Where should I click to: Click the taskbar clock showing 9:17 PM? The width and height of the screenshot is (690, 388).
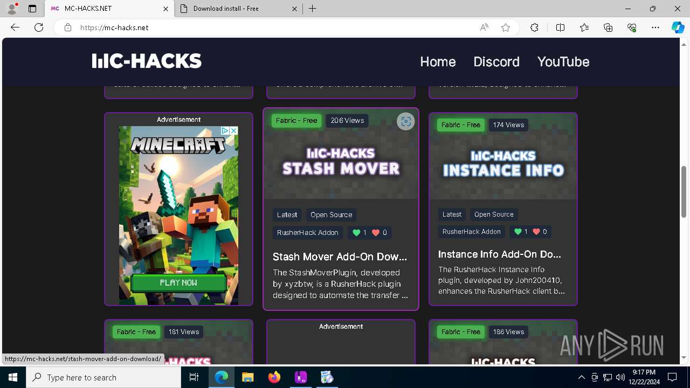(x=644, y=377)
